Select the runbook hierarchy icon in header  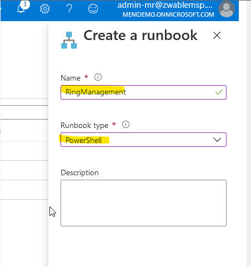point(69,40)
